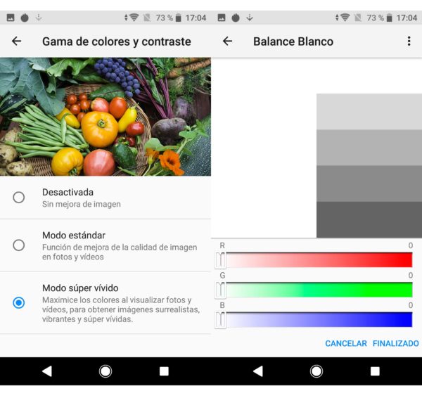Screen dimensions: 422x398
Task: Click the B slider thumb handle
Action: coord(221,320)
